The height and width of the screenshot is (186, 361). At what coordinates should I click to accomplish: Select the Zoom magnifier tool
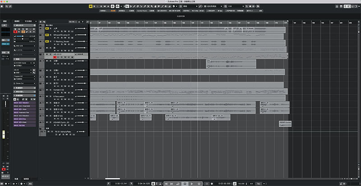point(152,6)
